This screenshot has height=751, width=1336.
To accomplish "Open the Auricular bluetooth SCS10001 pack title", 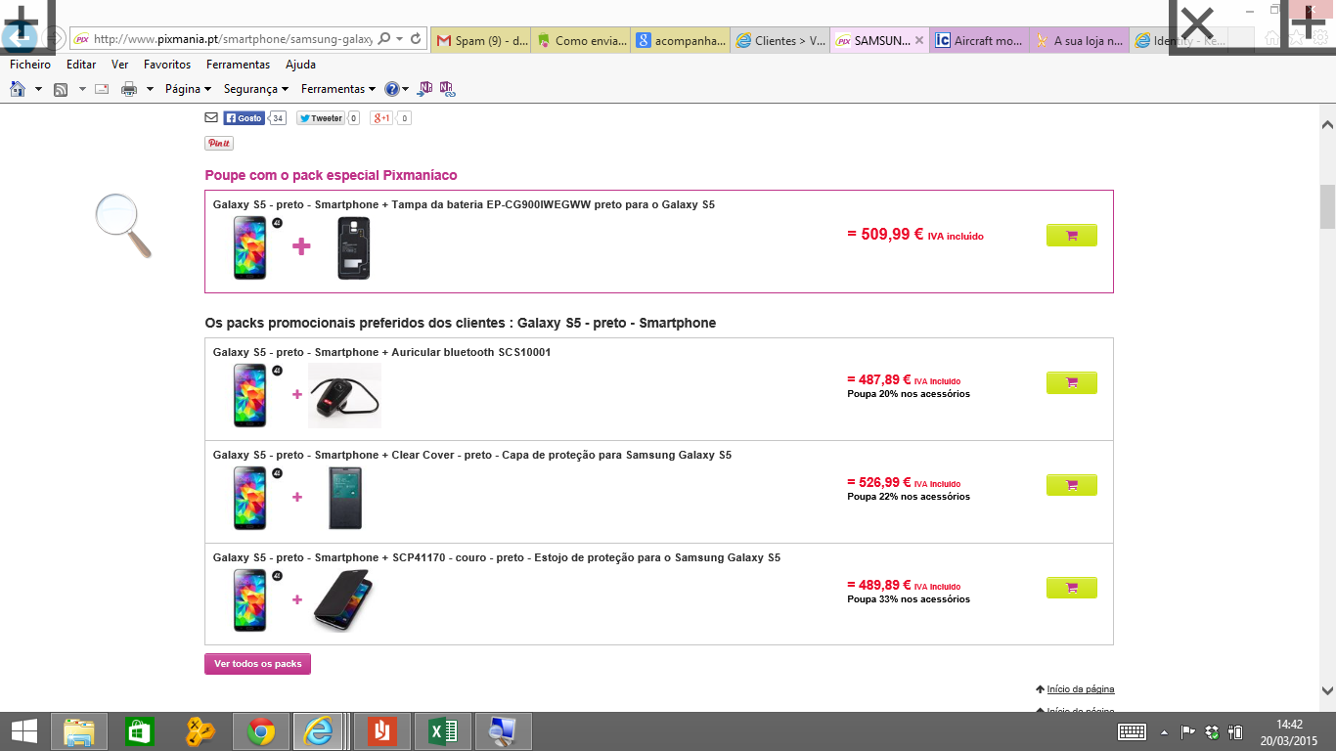I will (x=382, y=352).
